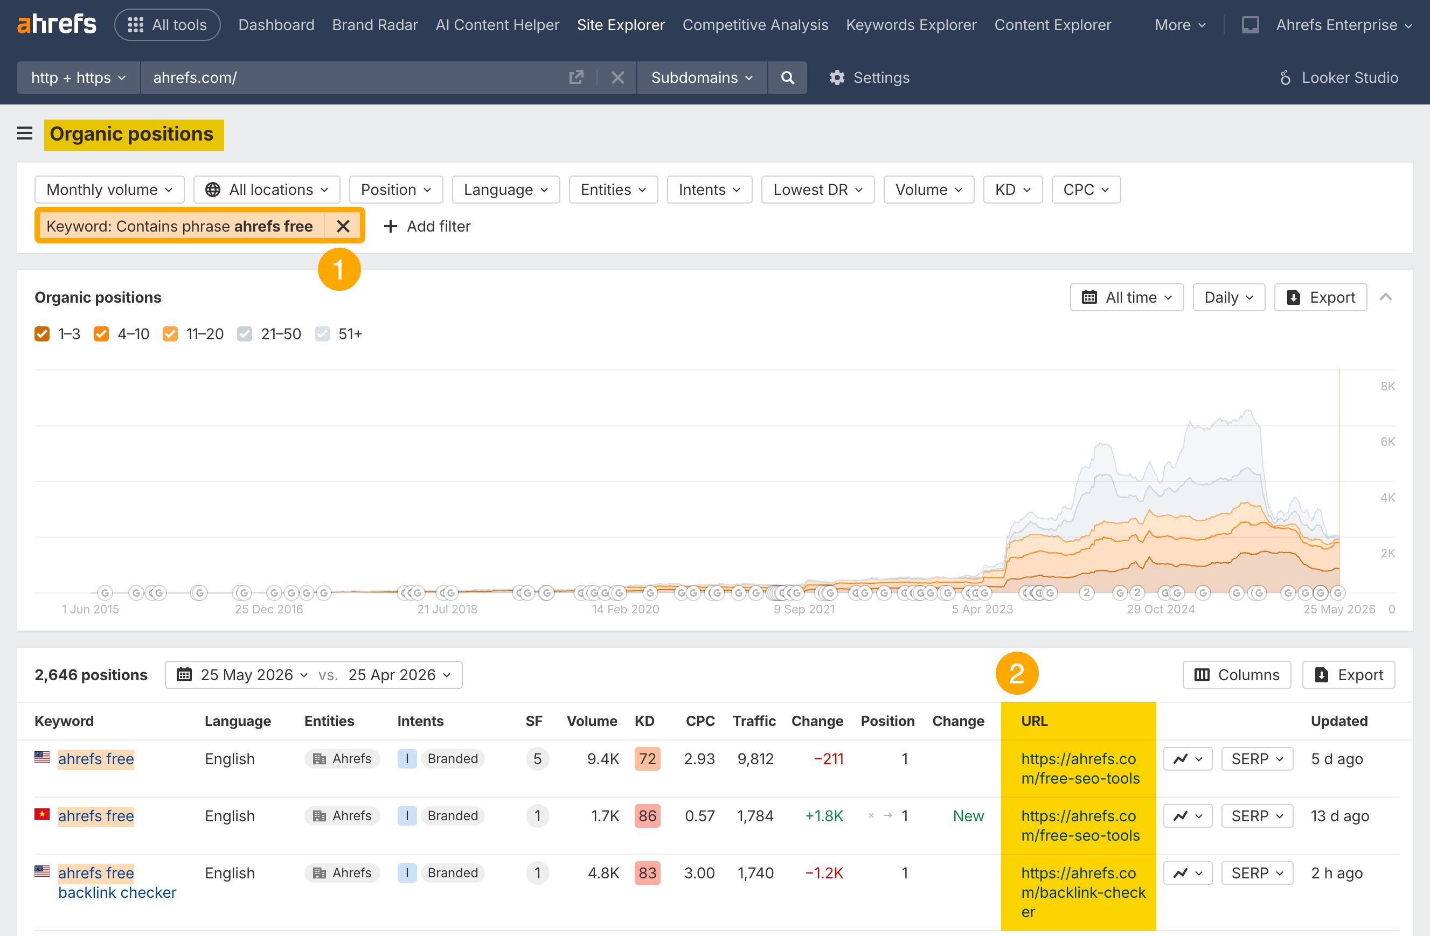Open target URL in new tab icon

click(x=576, y=78)
